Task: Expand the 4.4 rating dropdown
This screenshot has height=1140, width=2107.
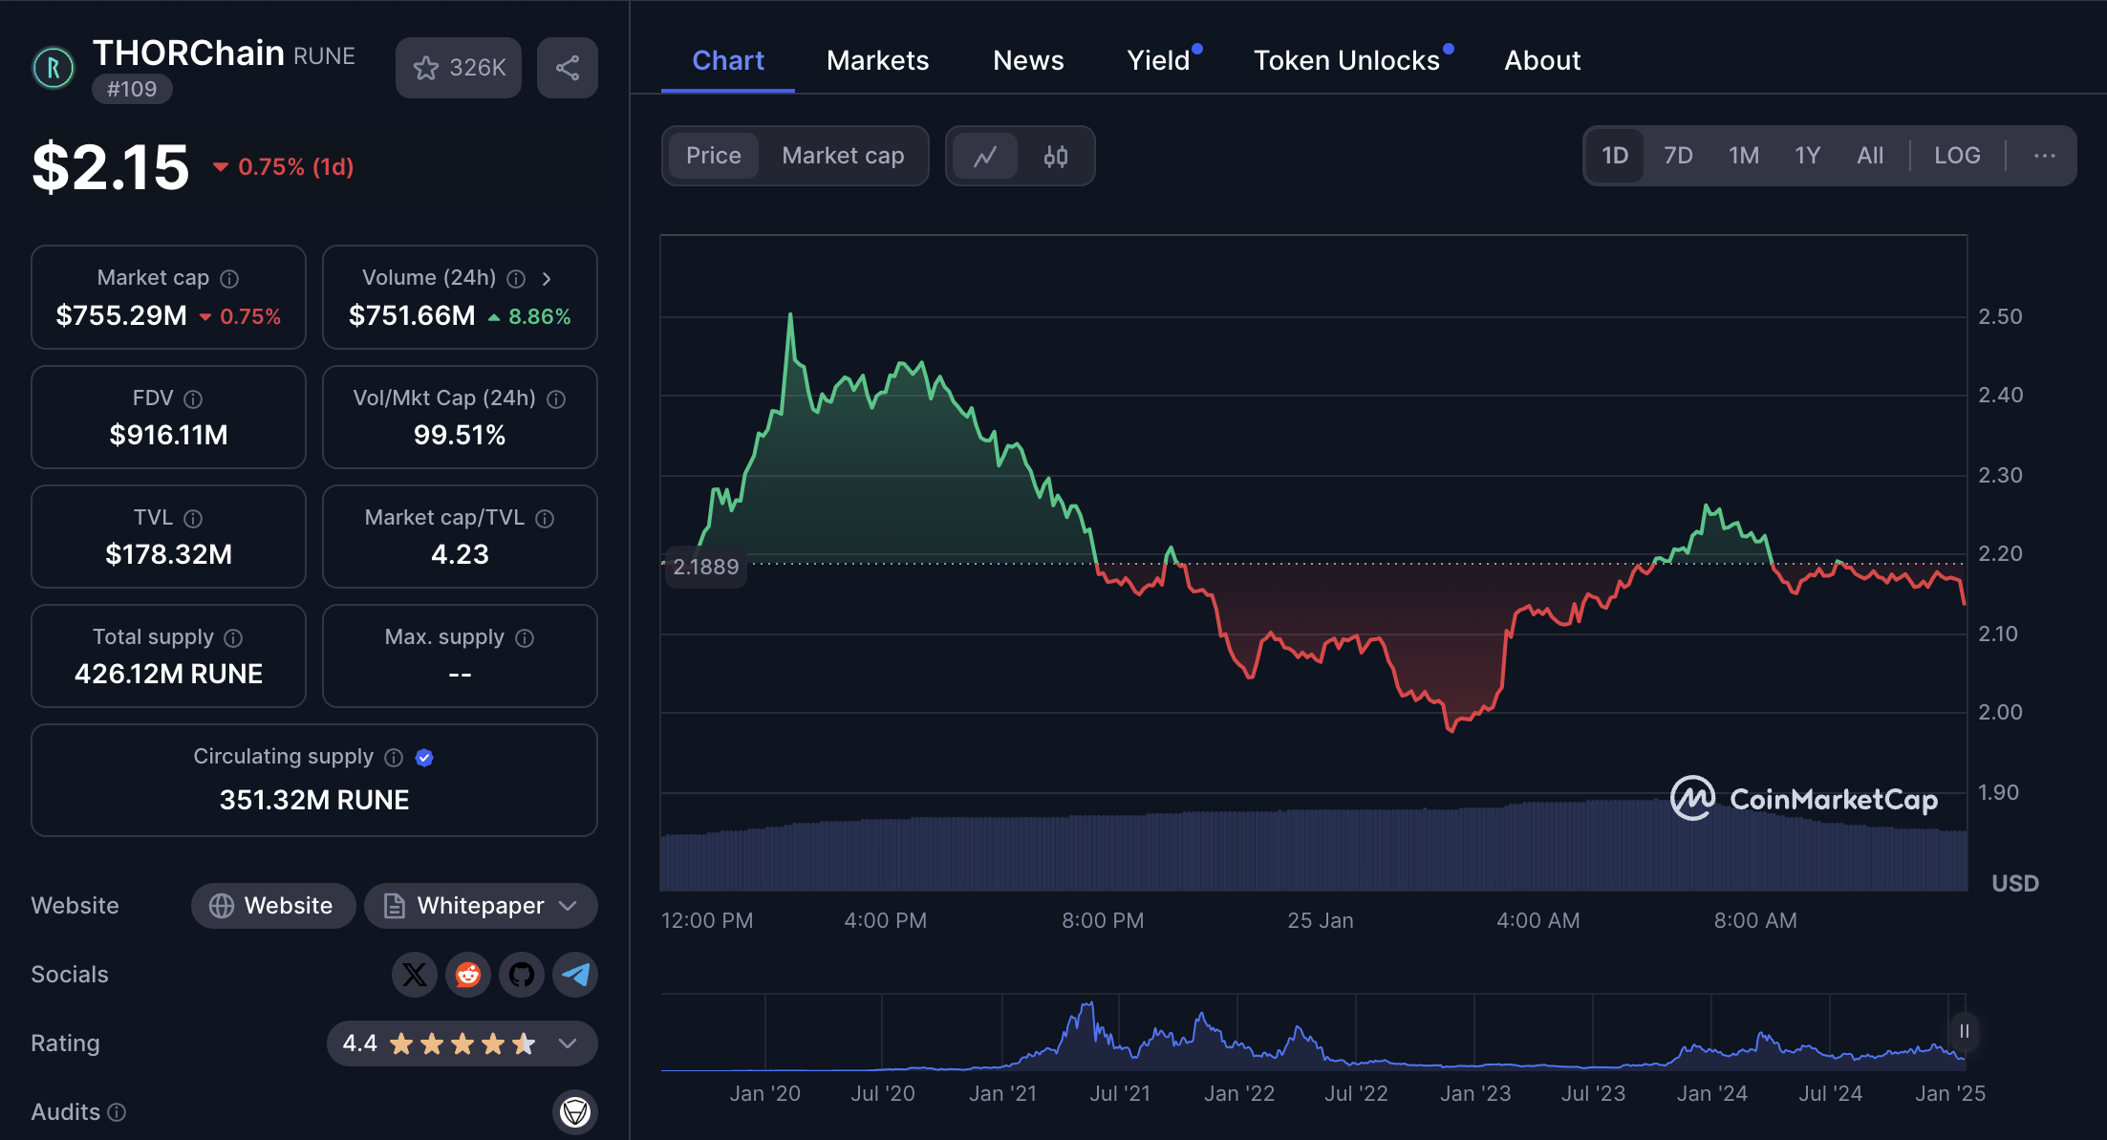Action: tap(462, 1043)
